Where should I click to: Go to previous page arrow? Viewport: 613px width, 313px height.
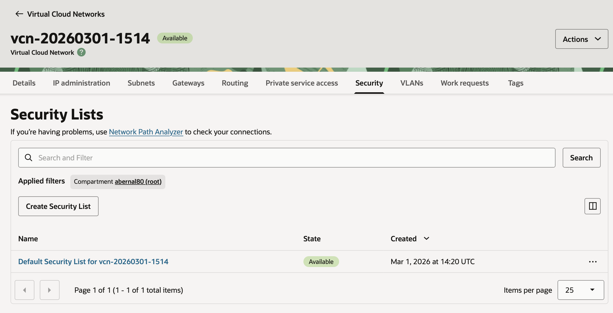pos(25,290)
